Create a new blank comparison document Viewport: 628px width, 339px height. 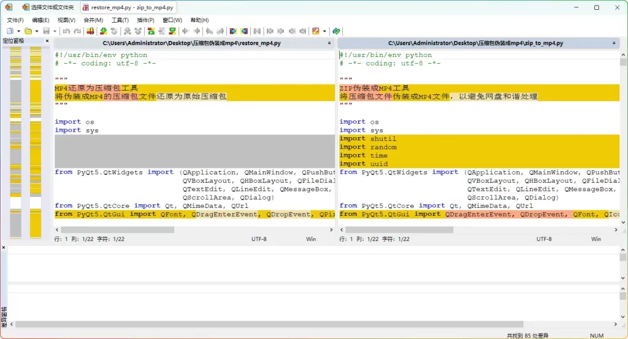[10, 31]
